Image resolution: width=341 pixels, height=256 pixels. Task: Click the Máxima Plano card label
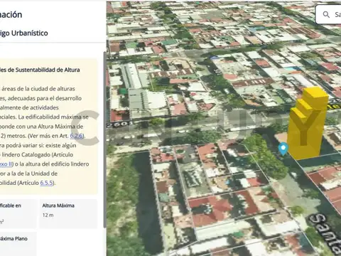click(13, 239)
